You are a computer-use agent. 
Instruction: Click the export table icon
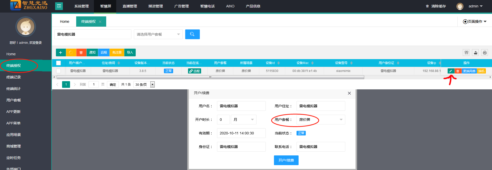(475, 52)
